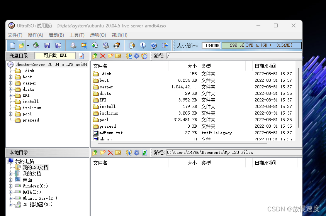Click the Make CD/DVD image drive icon
This screenshot has height=216, width=326.
coord(73,45)
